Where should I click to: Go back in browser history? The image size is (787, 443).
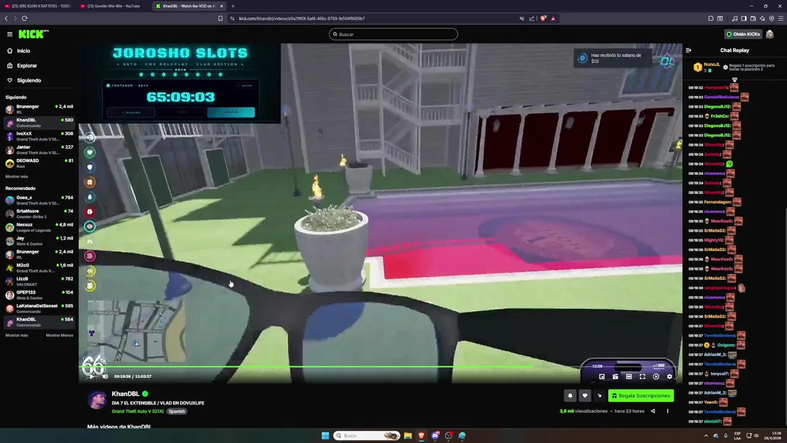(x=6, y=18)
